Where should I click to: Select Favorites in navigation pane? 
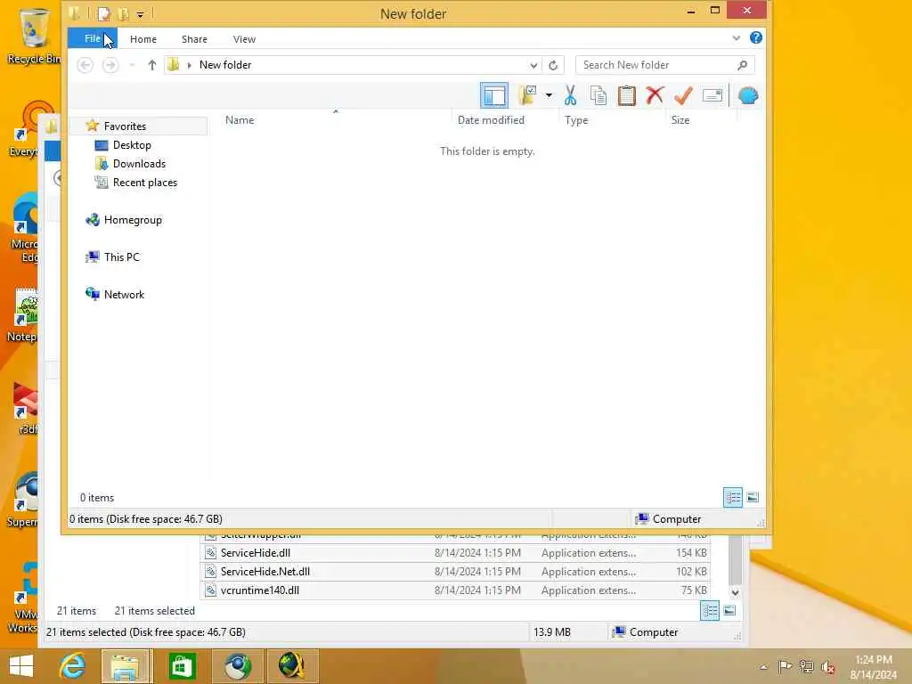tap(125, 126)
